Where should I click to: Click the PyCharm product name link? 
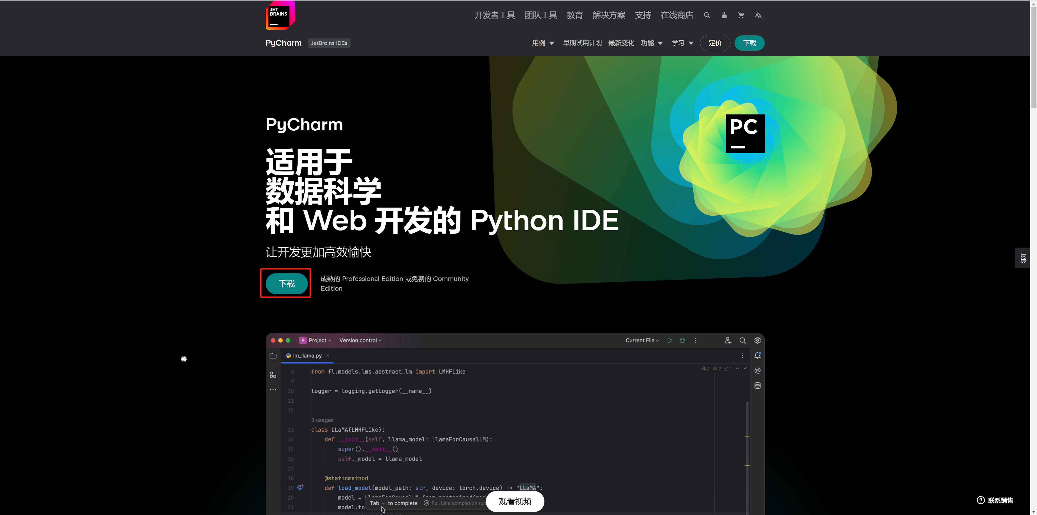283,43
